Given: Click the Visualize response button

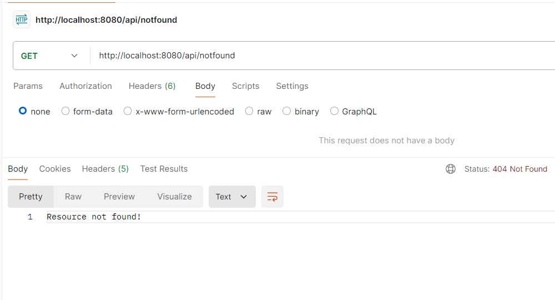Looking at the screenshot, I should (174, 197).
